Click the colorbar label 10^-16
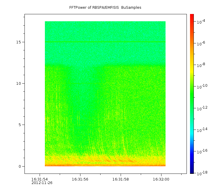 [202, 151]
